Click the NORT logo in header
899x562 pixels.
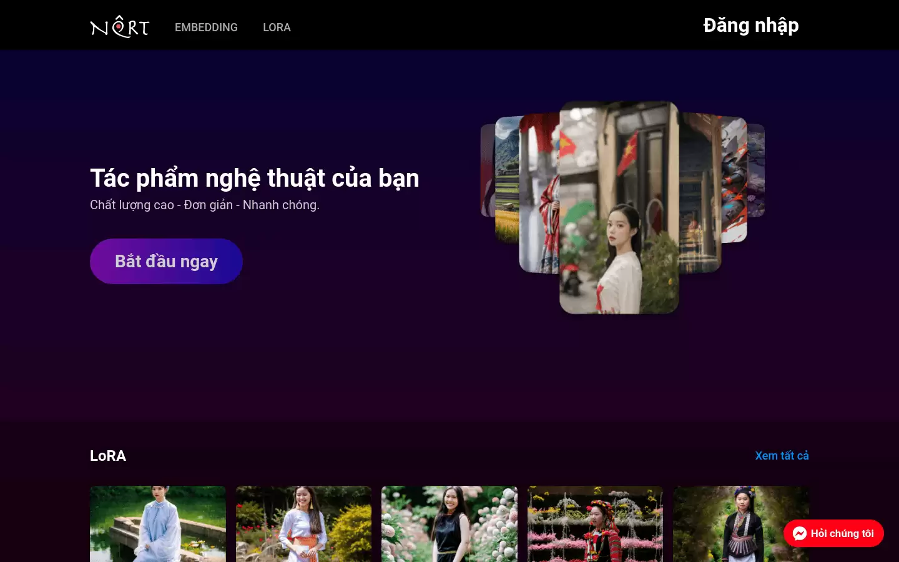click(120, 27)
